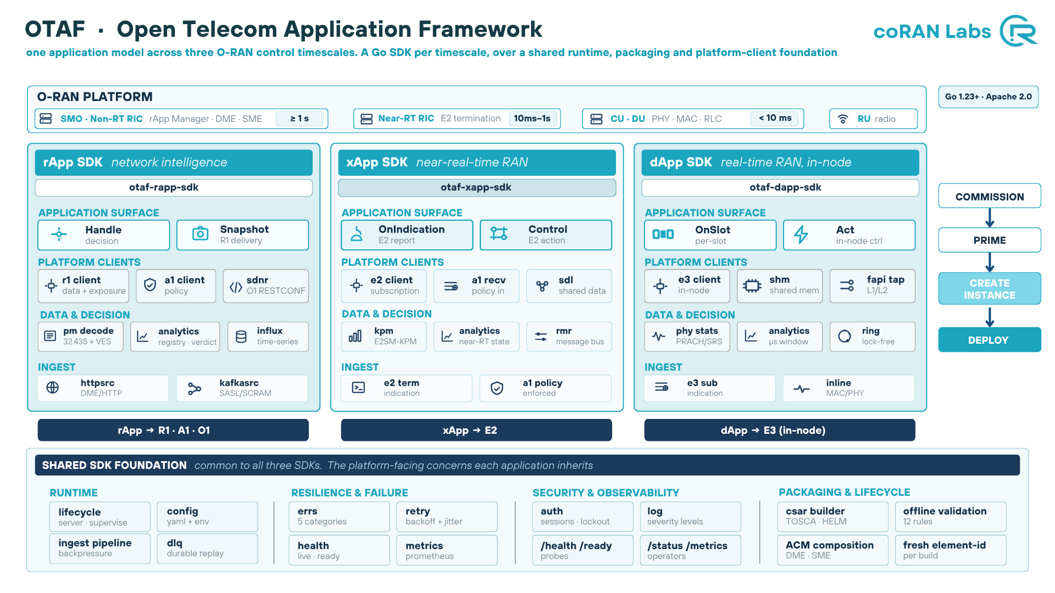1055x593 pixels.
Task: Click the kafkasrc nodes icon
Action: point(195,389)
